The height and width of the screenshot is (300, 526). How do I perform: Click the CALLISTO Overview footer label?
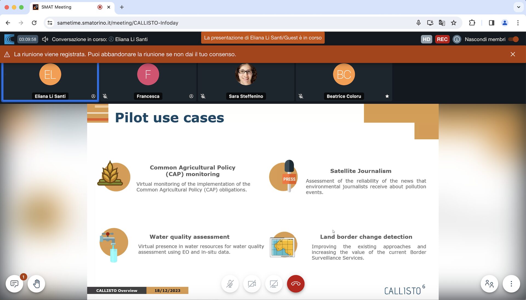click(x=117, y=290)
